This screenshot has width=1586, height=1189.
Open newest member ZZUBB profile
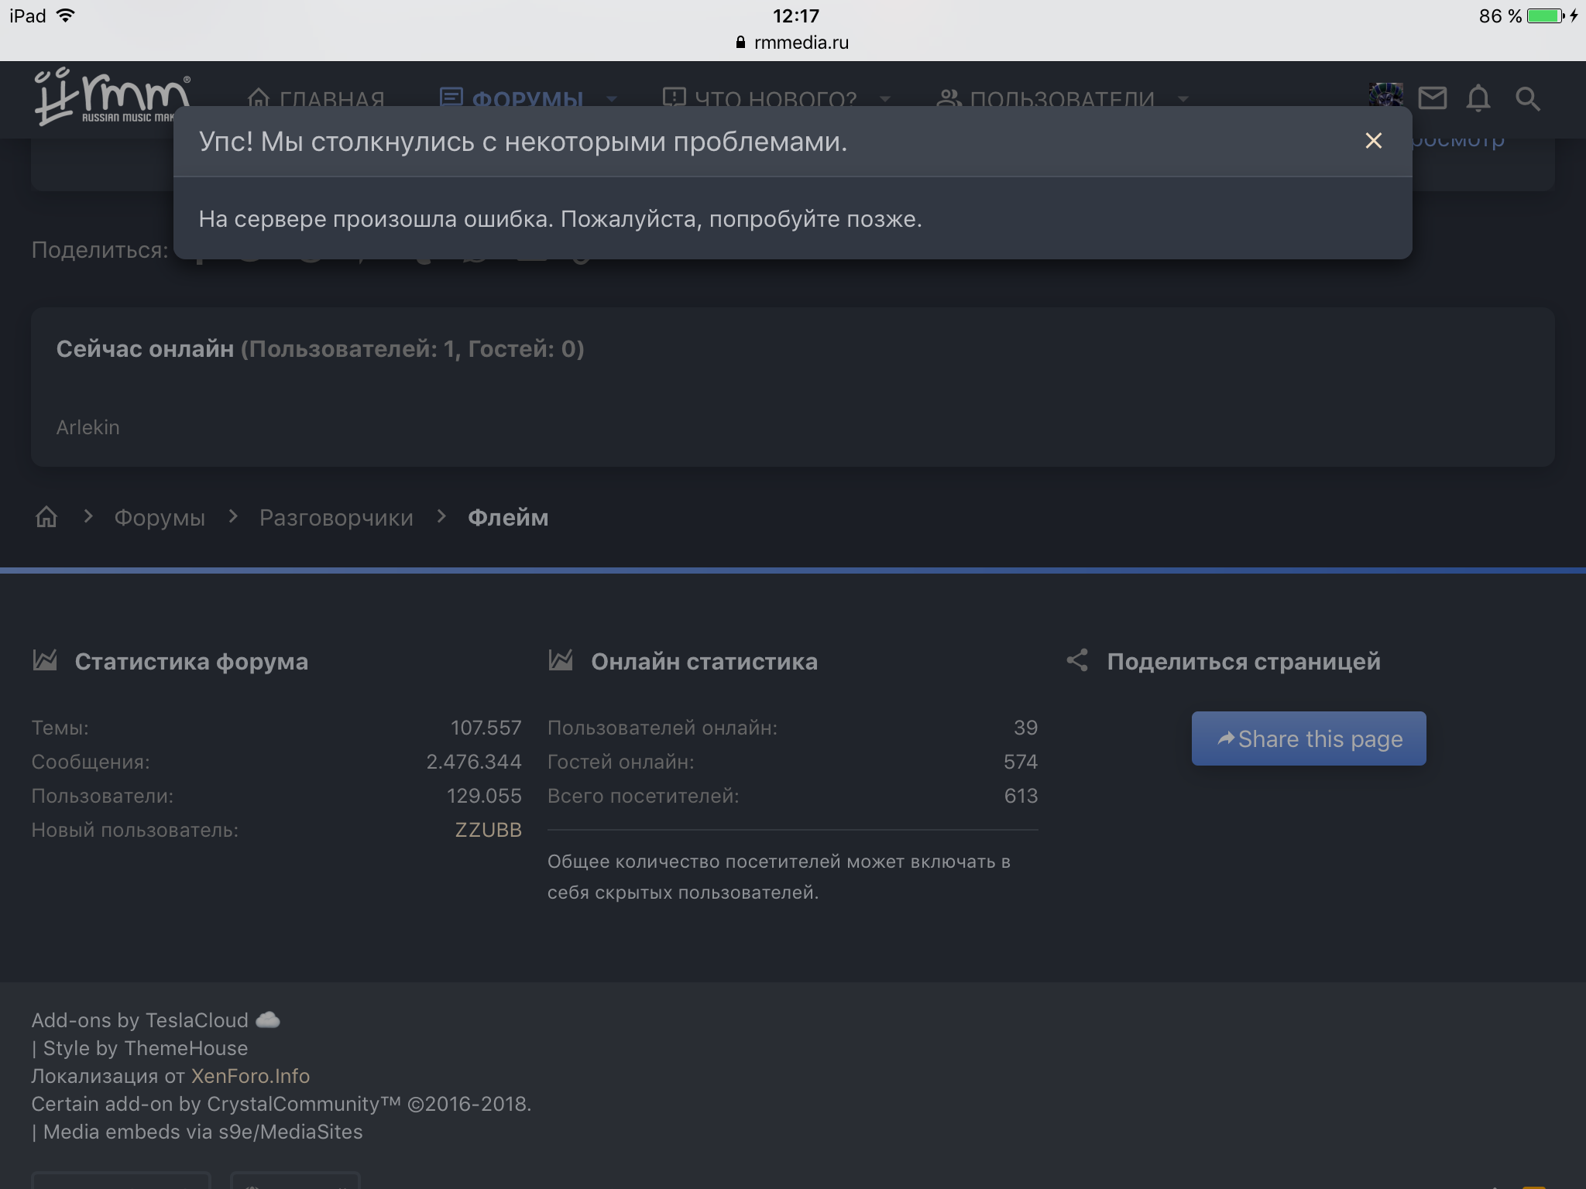[488, 830]
